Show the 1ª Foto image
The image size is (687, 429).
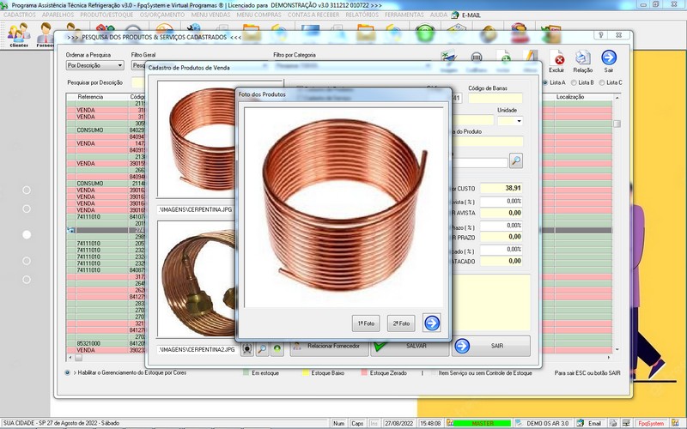click(x=366, y=323)
